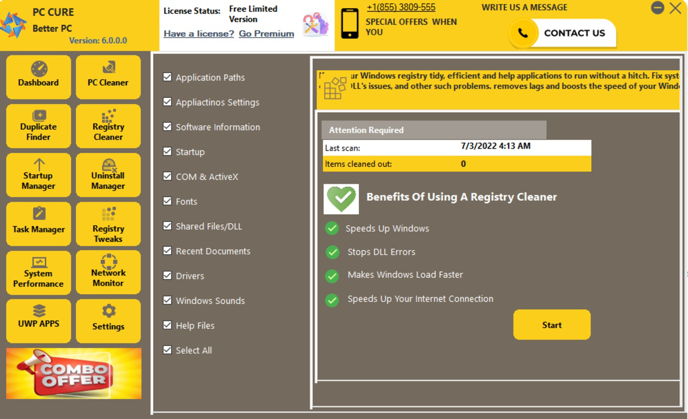Viewport: 688px width, 419px height.
Task: Toggle Appliactinos Settings checkbox
Action: pyautogui.click(x=167, y=102)
